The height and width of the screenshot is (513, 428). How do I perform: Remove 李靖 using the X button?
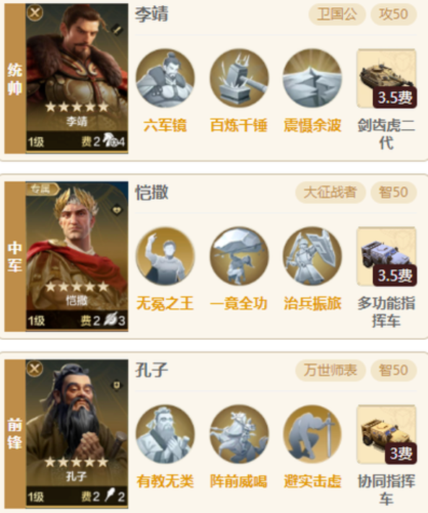pos(35,13)
